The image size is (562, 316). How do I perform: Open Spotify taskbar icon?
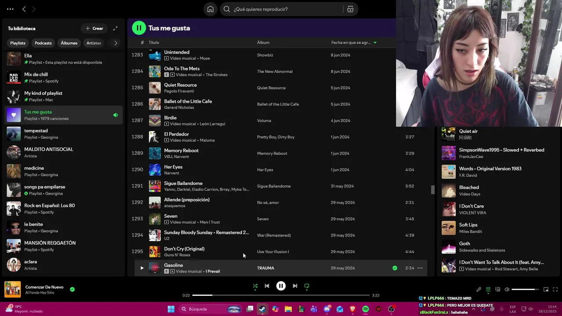click(365, 309)
